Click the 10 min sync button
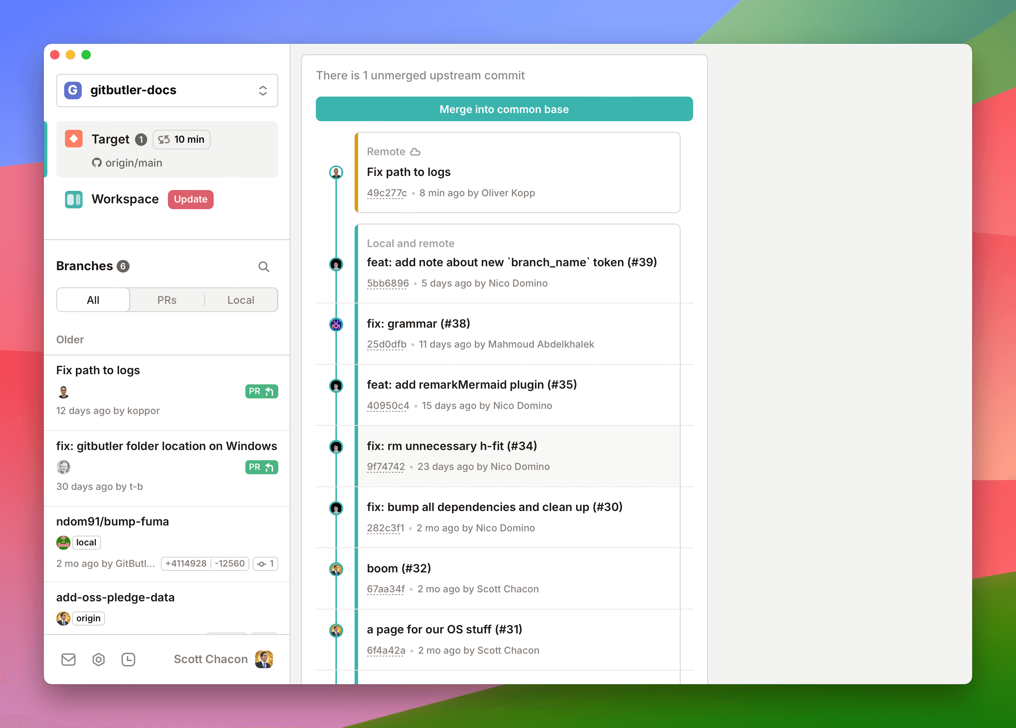 click(x=182, y=140)
